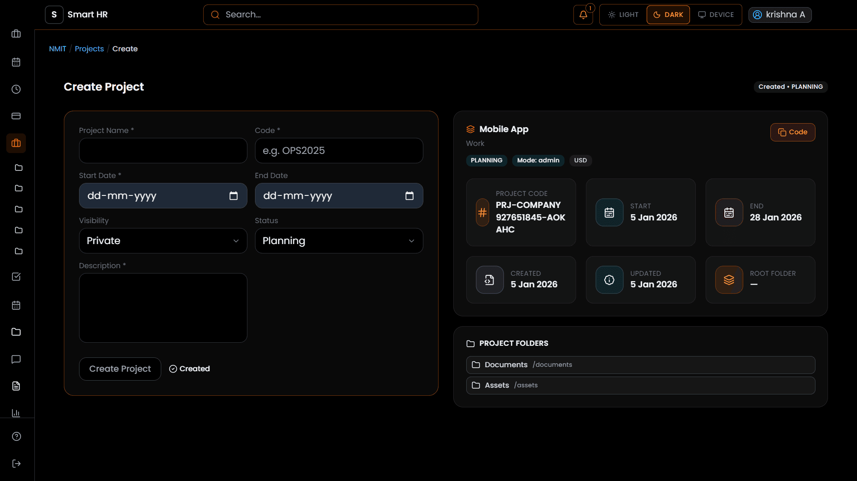857x481 pixels.
Task: Click '28 Jan 2026' end date value
Action: [x=776, y=218]
